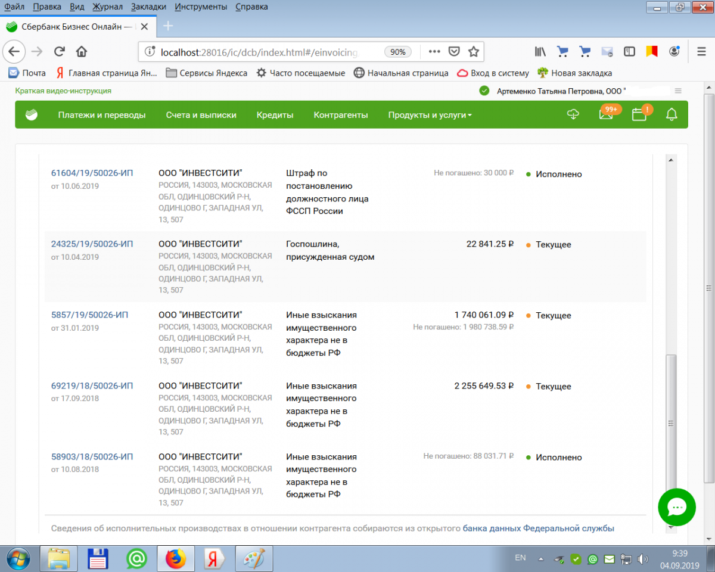Click the inner list scrollbar up arrow
This screenshot has width=715, height=572.
[x=671, y=160]
